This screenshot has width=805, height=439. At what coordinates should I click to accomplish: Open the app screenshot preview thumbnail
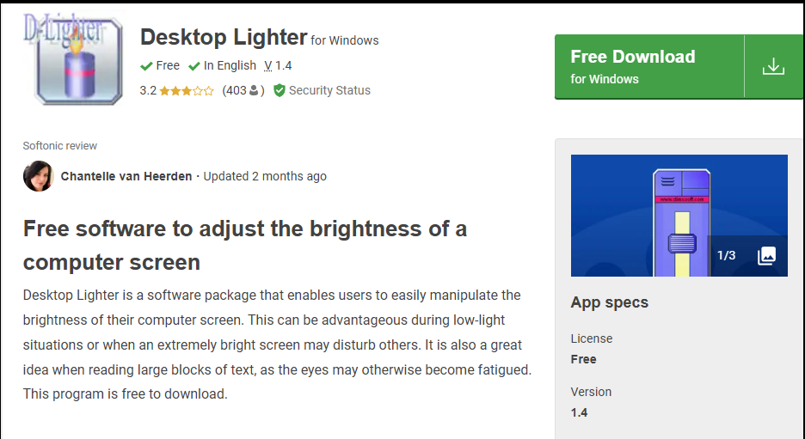tap(679, 216)
